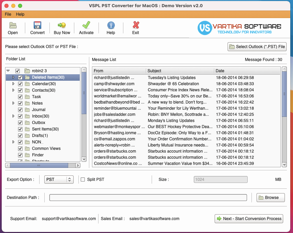This screenshot has width=293, height=233.
Task: Uncheck the Common Views checkbox
Action: (x=20, y=149)
